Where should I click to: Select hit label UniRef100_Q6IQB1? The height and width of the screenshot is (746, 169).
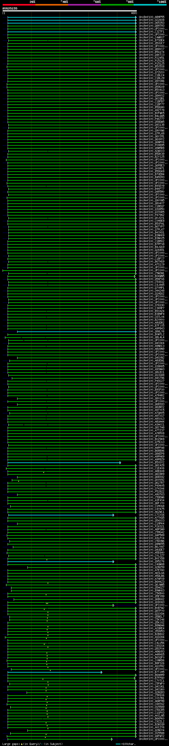click(152, 98)
